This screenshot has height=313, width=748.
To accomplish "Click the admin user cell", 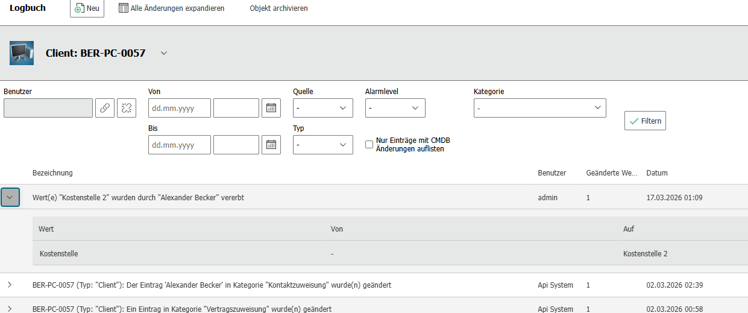I will (x=548, y=197).
